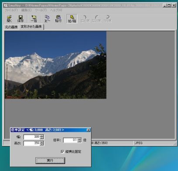Image resolution: width=178 pixels, height=171 pixels.
Task: Open the 一括 batch processing tool
Action: pos(34,19)
